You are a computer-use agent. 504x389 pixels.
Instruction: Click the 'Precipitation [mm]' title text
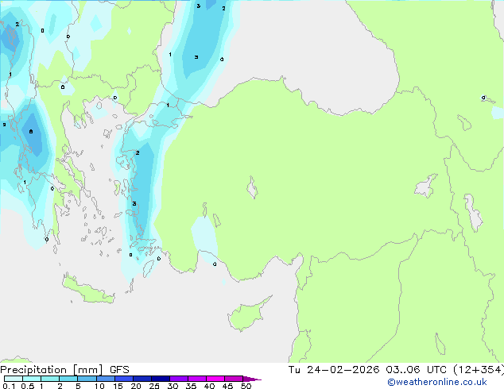tap(52, 370)
